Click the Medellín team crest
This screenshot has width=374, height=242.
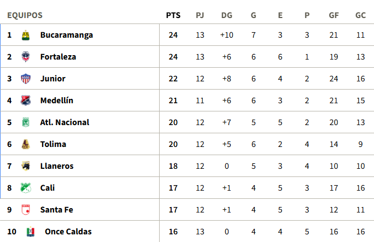point(25,101)
